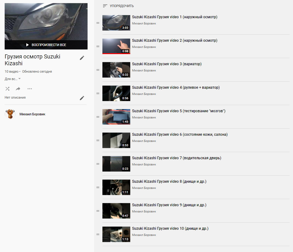Edit the playlist title with pencil icon

(82, 58)
